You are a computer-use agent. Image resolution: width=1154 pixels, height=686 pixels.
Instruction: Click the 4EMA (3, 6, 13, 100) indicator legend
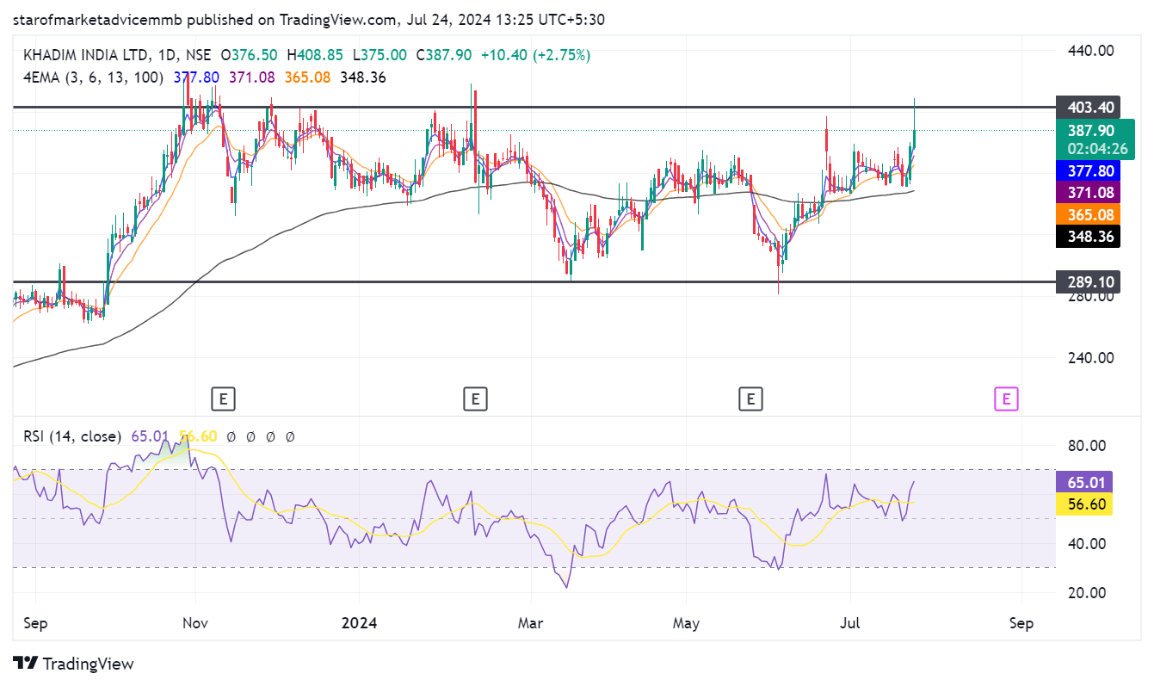click(95, 77)
